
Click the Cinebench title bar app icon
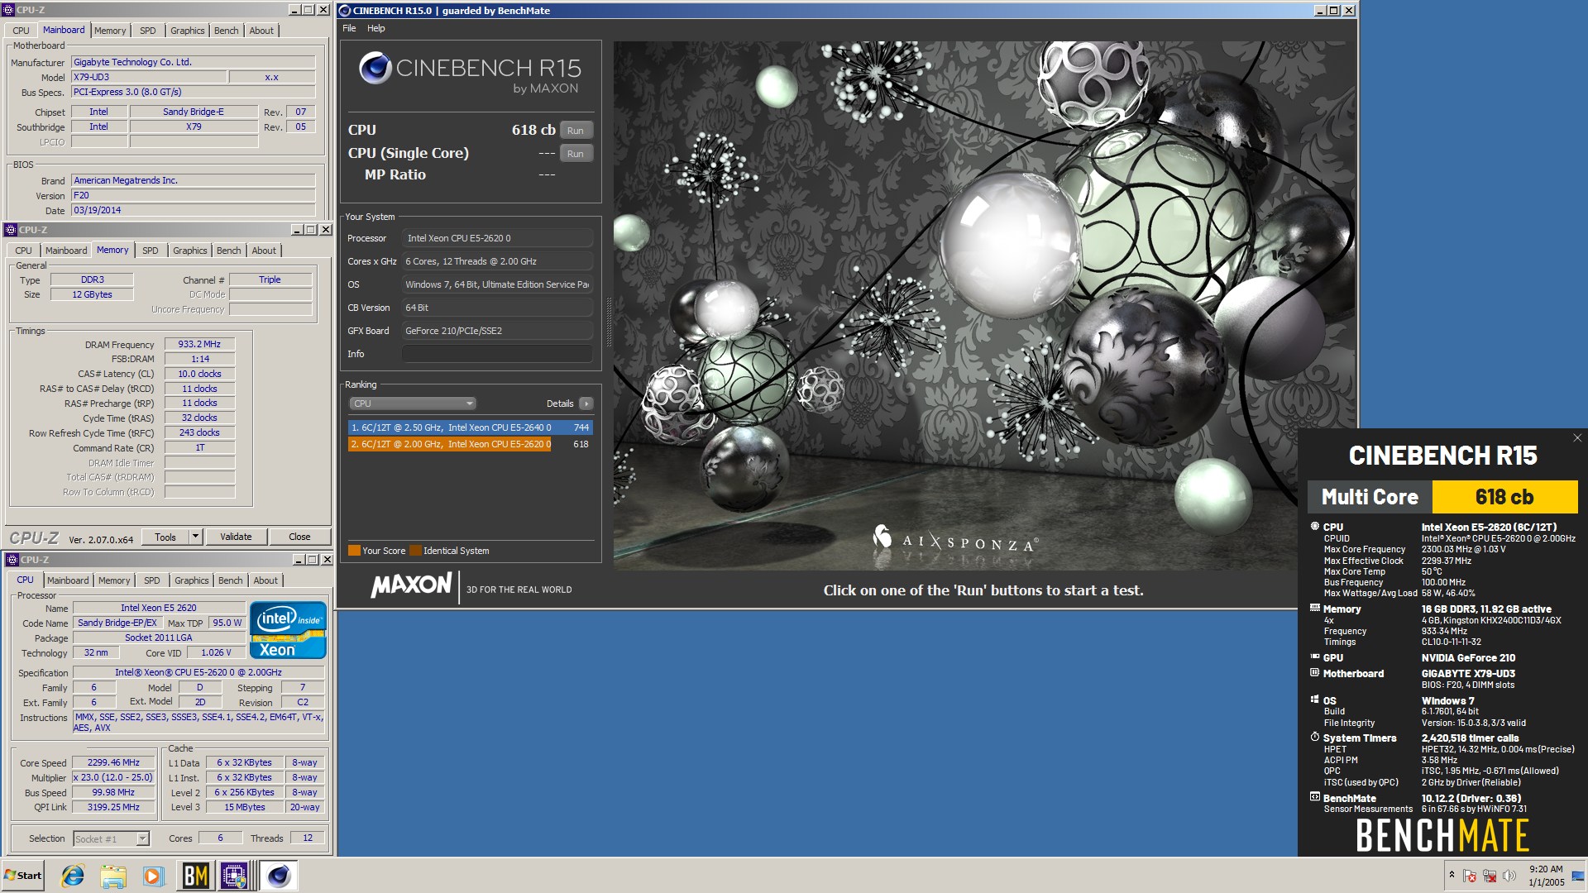pyautogui.click(x=345, y=11)
